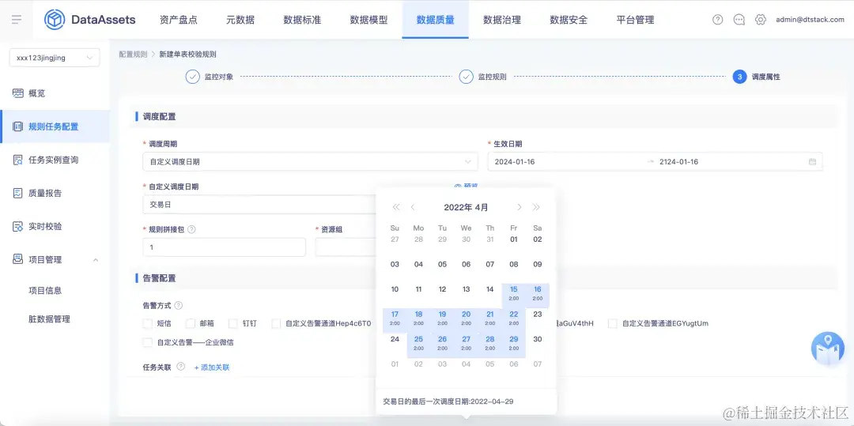The image size is (854, 426).
Task: Click 交易日的最后一次调度日期 footer text
Action: point(448,401)
